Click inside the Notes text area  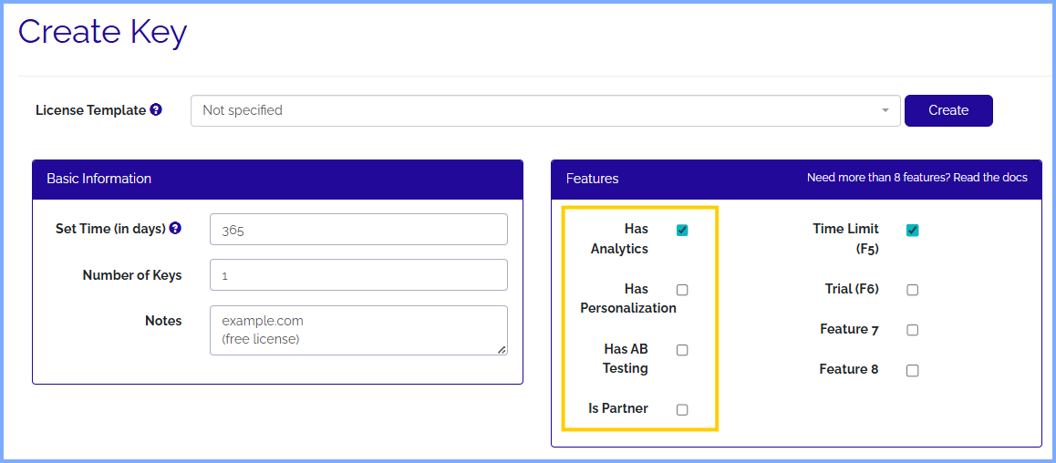click(358, 330)
